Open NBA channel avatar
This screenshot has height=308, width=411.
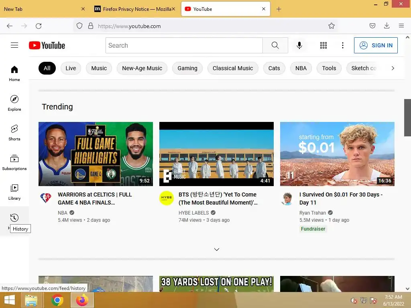(x=46, y=198)
